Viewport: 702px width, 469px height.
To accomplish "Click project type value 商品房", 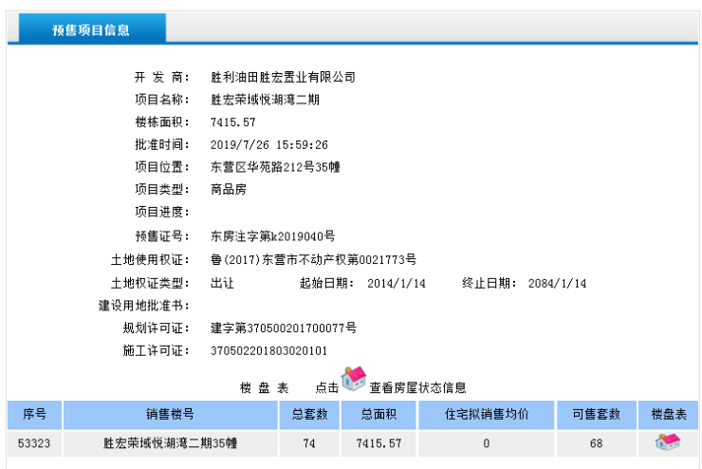I will click(229, 190).
